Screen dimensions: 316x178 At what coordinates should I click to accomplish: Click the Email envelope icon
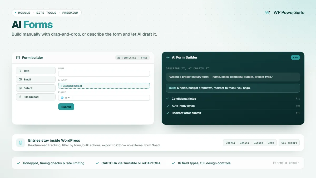point(20,79)
